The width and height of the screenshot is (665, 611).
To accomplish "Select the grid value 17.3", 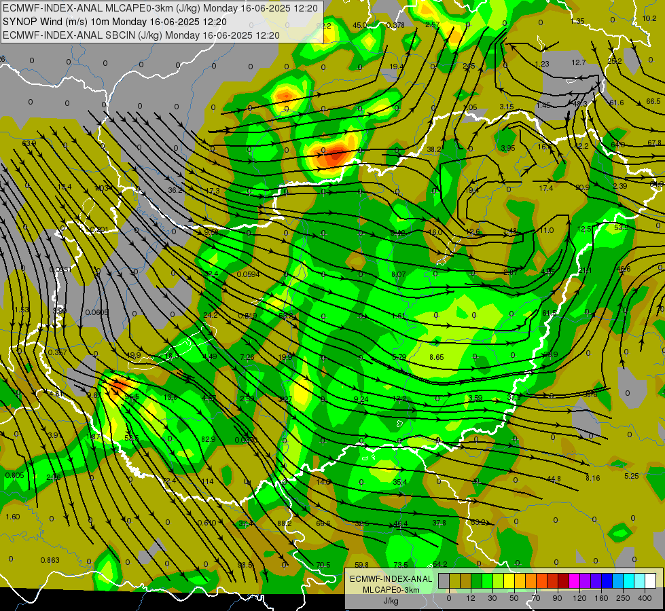I will click(x=213, y=191).
